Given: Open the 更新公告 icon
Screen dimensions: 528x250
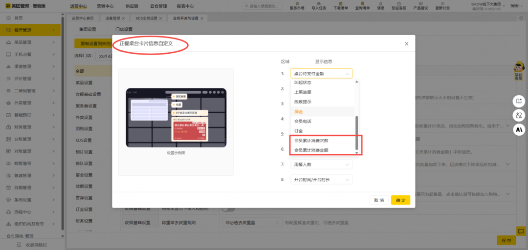Looking at the screenshot, I should click(442, 4).
